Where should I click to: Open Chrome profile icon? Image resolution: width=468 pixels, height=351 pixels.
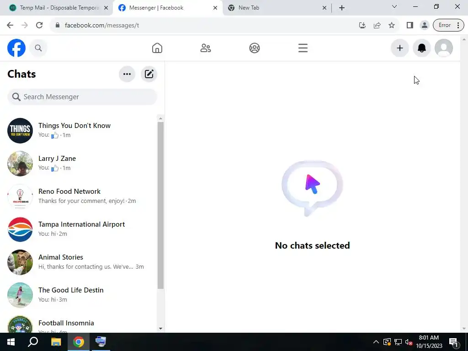(424, 26)
